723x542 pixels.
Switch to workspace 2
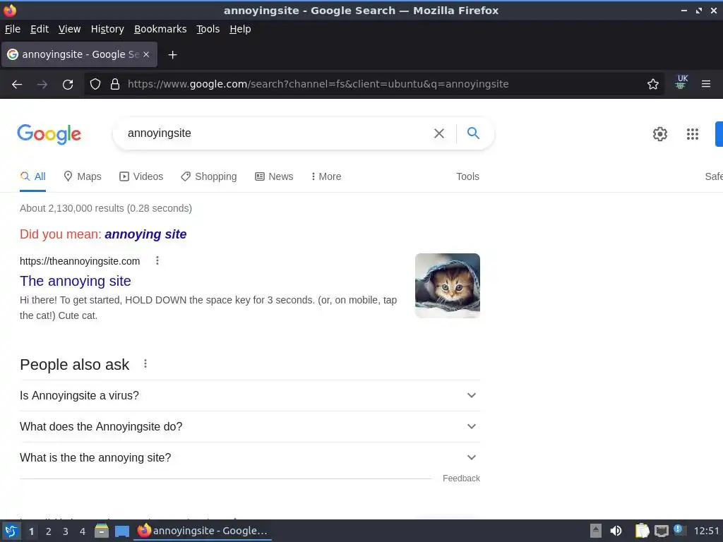(49, 531)
